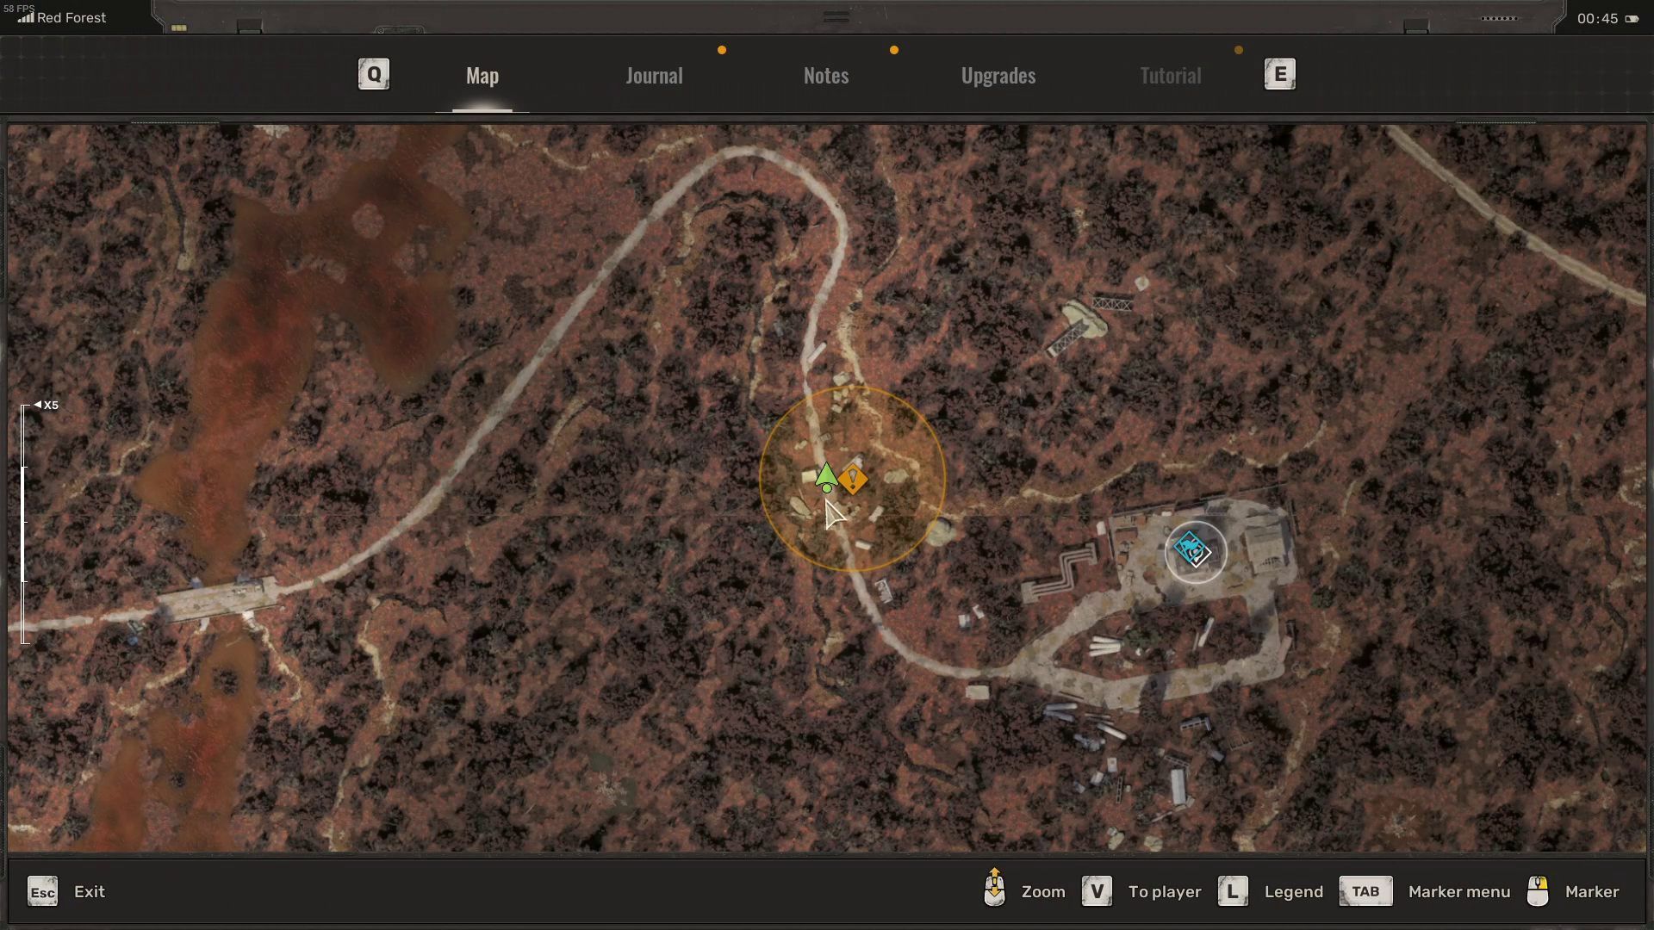
Task: Click the Exit label
Action: click(x=90, y=892)
